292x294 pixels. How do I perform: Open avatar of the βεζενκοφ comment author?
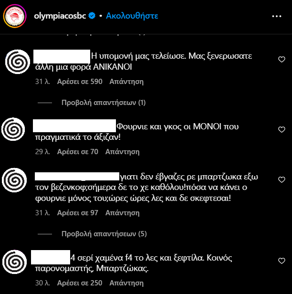[14, 180]
